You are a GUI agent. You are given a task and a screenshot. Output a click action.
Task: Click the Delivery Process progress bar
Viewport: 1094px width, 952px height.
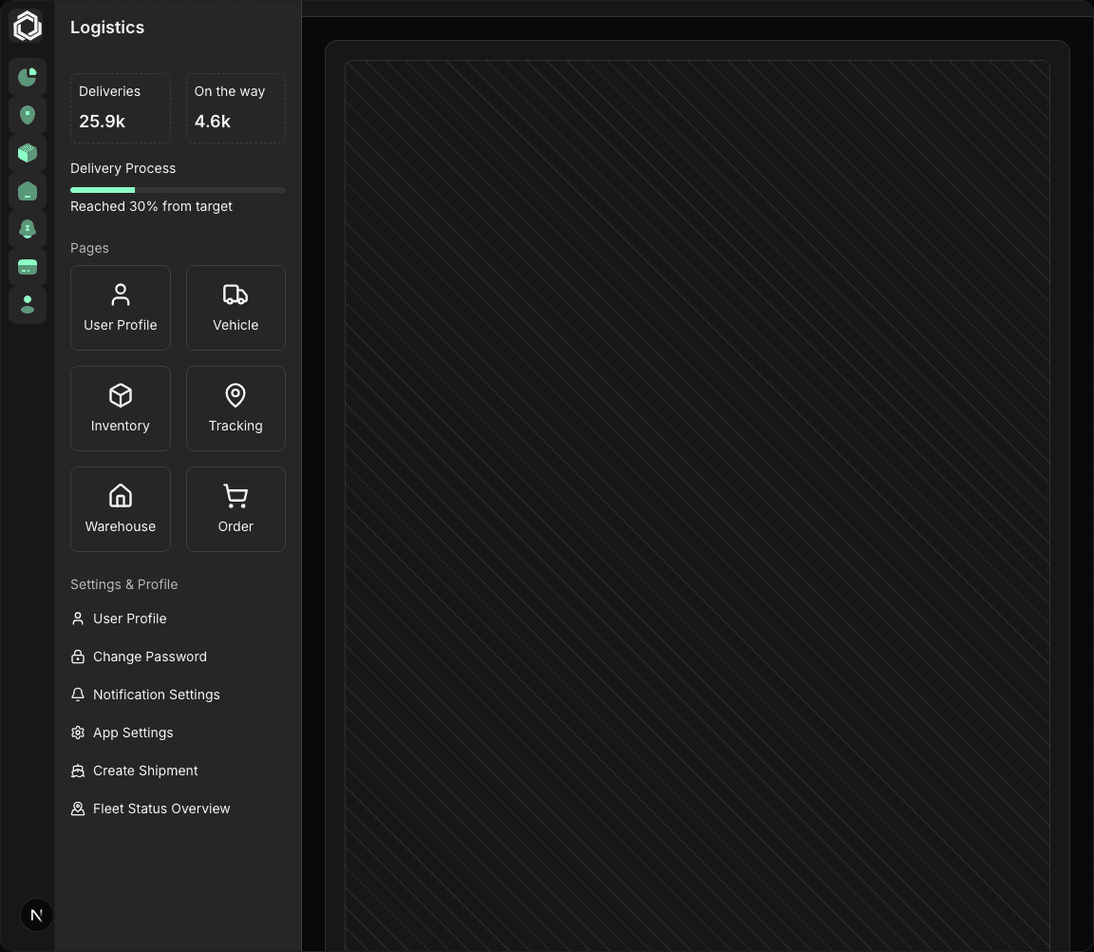[178, 190]
